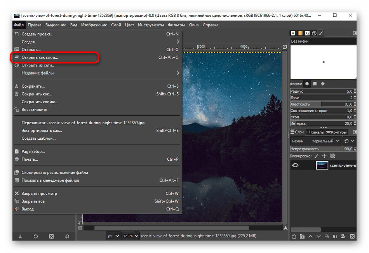Restore tool preset icon in tool options
369x253 pixels.
[x=36, y=236]
